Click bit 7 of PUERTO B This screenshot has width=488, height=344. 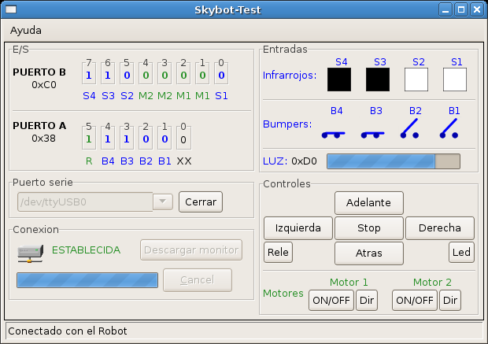click(90, 76)
